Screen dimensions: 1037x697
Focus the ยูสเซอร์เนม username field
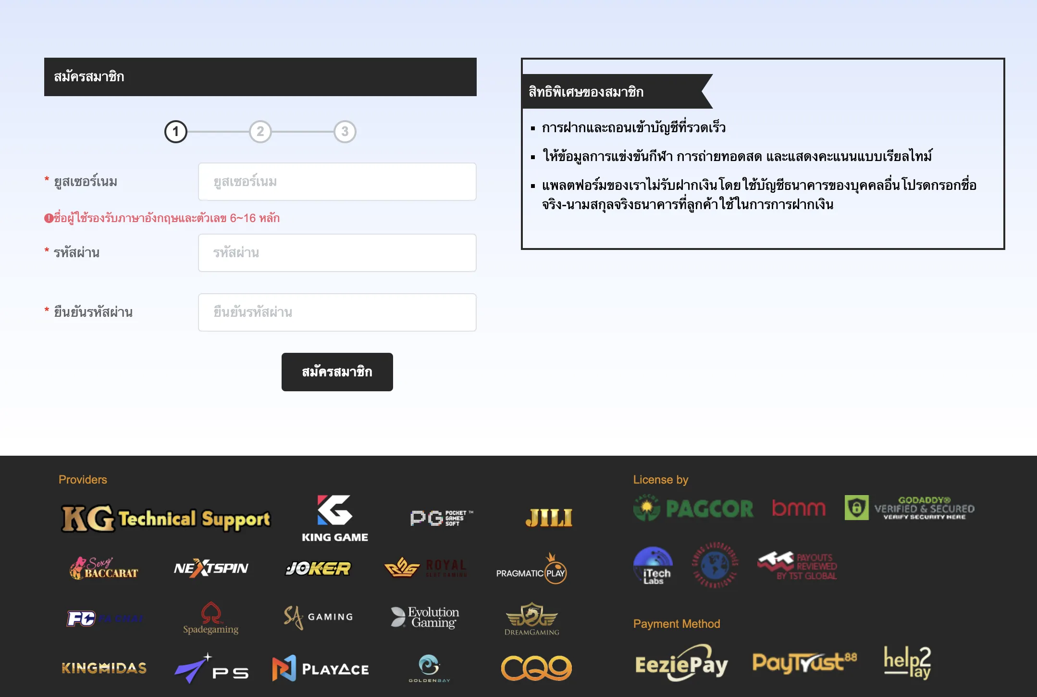(x=337, y=182)
